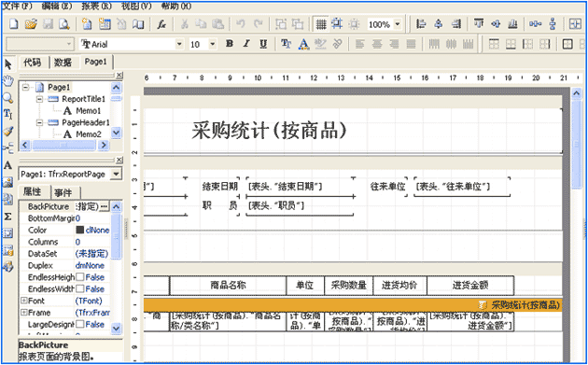The width and height of the screenshot is (588, 365).
Task: Insert band tool in left palette
Action: (7, 147)
